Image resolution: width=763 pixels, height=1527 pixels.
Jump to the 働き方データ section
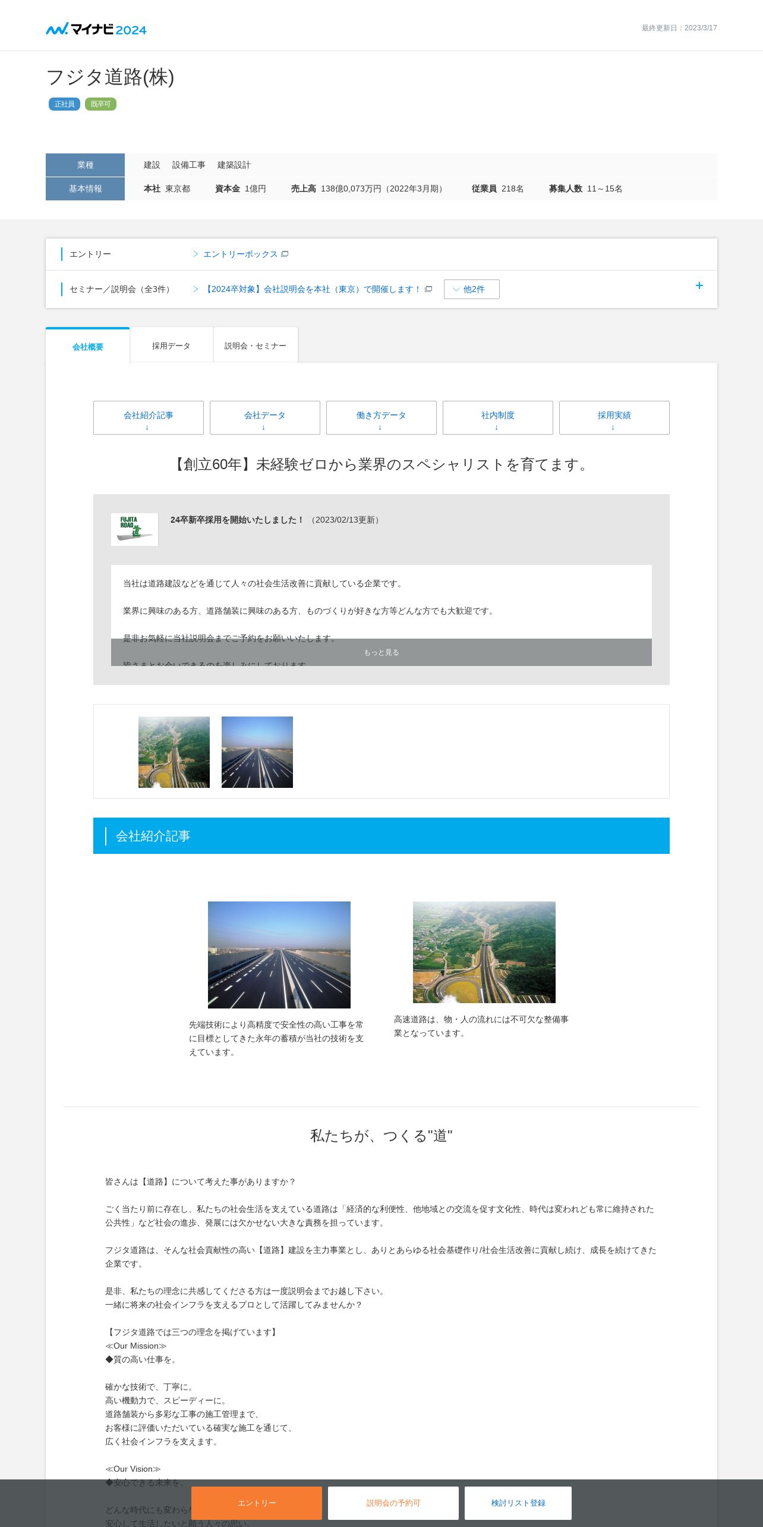coord(381,418)
